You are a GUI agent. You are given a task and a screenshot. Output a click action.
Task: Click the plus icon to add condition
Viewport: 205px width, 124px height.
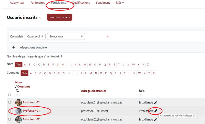14,47
